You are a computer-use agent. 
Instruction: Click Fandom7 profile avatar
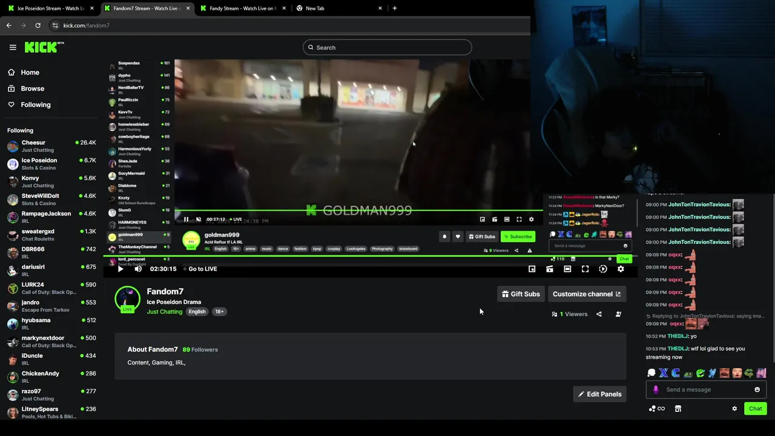tap(127, 299)
